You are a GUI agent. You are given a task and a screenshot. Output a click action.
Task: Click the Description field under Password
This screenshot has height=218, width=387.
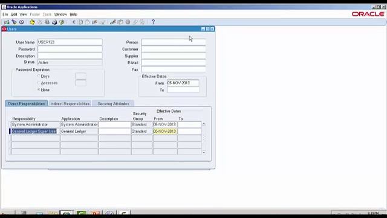pos(70,56)
